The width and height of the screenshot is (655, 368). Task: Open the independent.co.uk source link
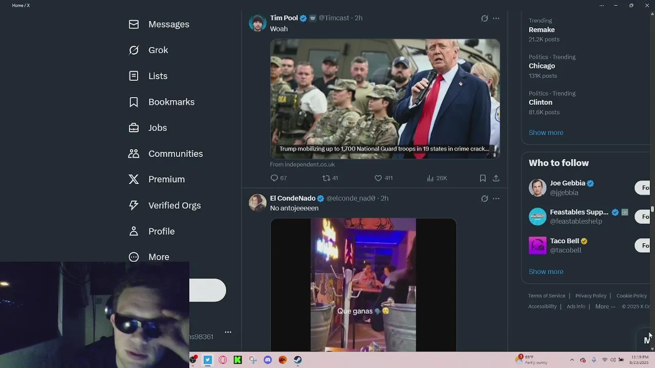(302, 165)
